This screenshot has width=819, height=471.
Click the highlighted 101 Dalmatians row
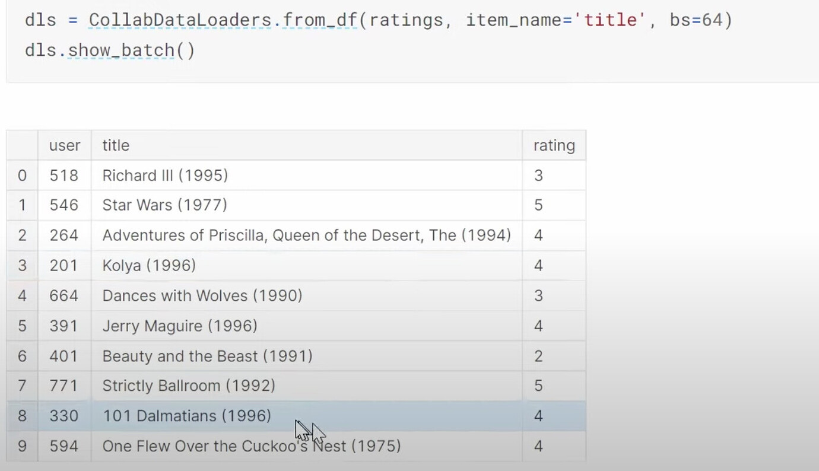click(x=186, y=416)
